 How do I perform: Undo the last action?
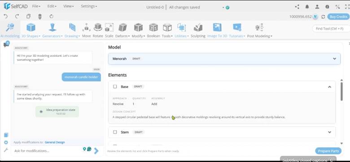click(6, 16)
